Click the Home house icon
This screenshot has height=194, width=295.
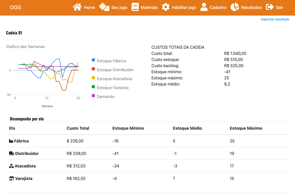click(x=77, y=7)
